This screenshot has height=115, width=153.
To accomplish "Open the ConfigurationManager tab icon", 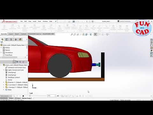I will [x=11, y=40].
